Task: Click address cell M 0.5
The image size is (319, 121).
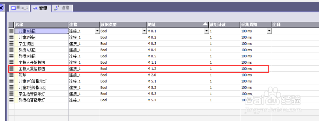Action: 178,56
